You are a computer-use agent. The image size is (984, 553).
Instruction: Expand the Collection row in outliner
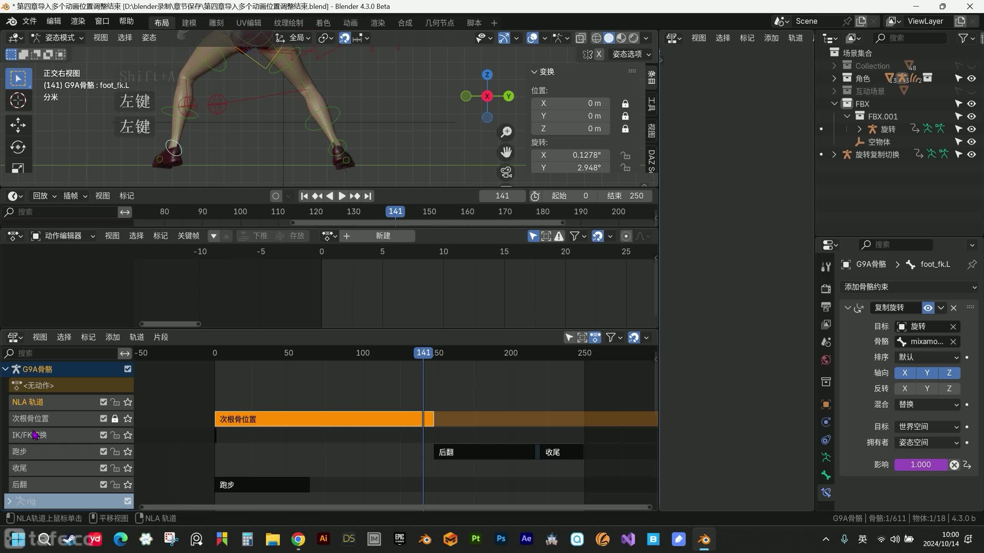click(x=834, y=66)
